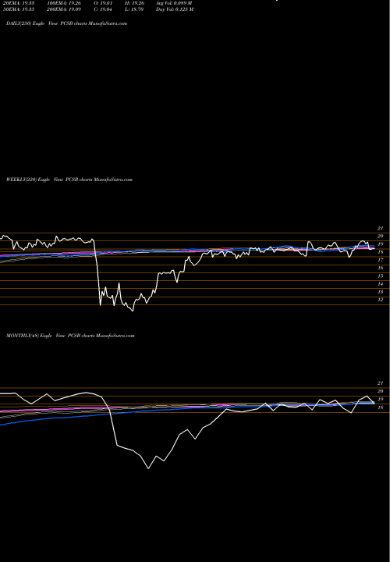Click the 14 label on weekly chart axis
This screenshot has width=390, height=562.
coord(381,284)
